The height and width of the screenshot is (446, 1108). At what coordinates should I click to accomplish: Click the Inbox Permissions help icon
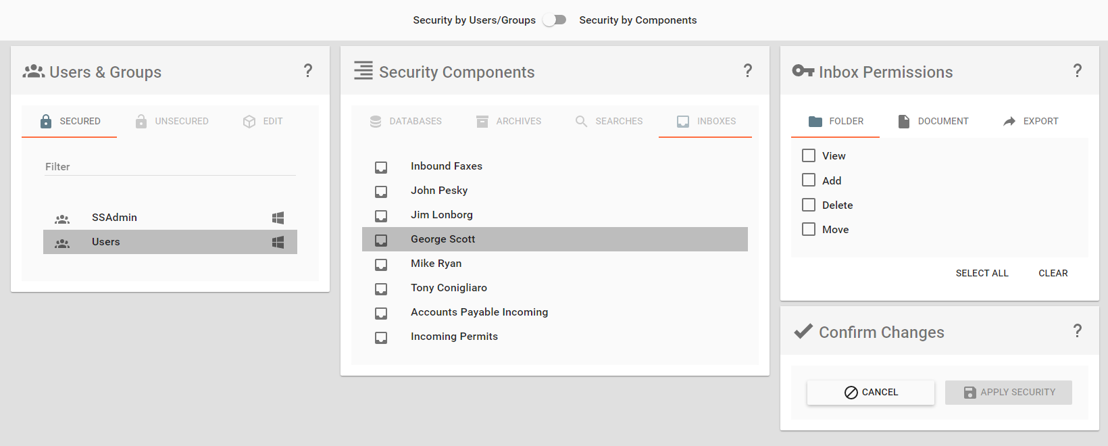click(x=1078, y=71)
